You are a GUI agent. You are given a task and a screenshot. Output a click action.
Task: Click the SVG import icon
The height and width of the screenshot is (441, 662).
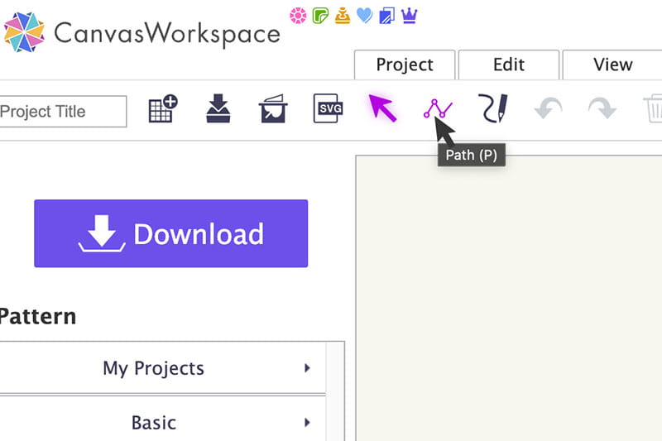tap(329, 109)
